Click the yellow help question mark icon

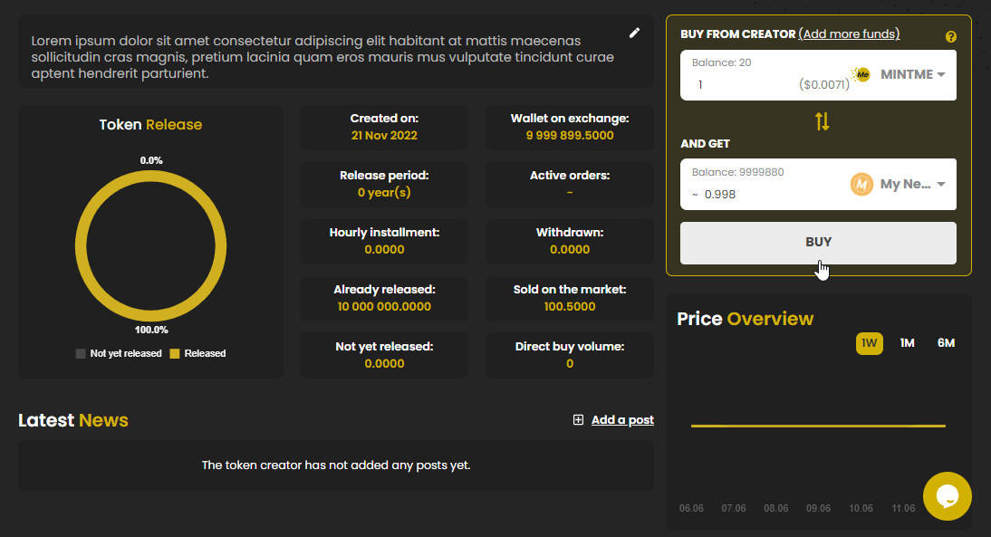(950, 37)
